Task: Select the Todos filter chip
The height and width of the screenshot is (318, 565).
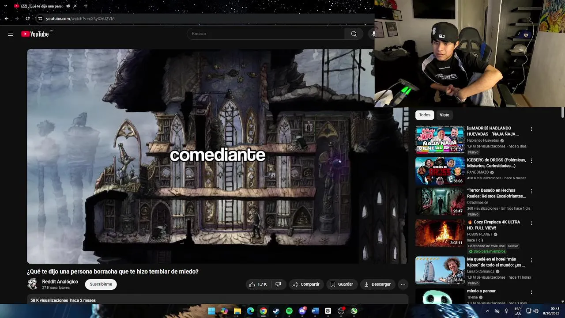Action: click(x=425, y=115)
